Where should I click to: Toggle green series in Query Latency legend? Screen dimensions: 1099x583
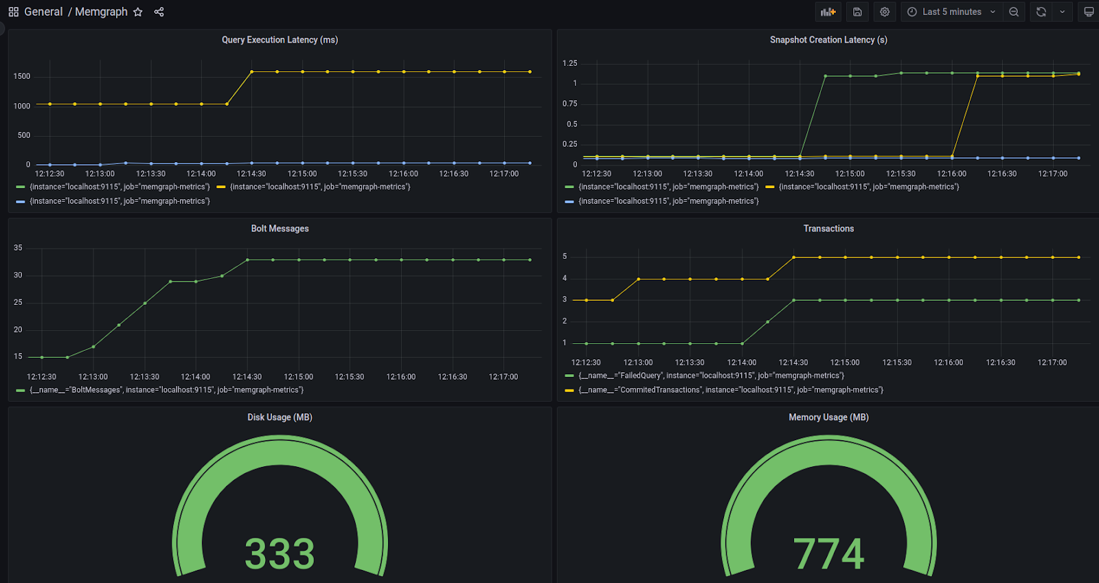click(x=120, y=187)
